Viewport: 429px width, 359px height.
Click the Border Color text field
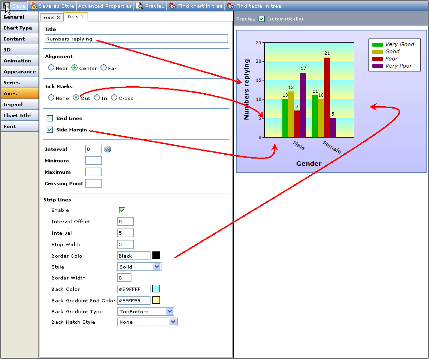[x=134, y=256]
